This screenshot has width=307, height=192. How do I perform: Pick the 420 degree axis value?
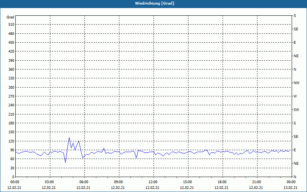tap(12, 51)
